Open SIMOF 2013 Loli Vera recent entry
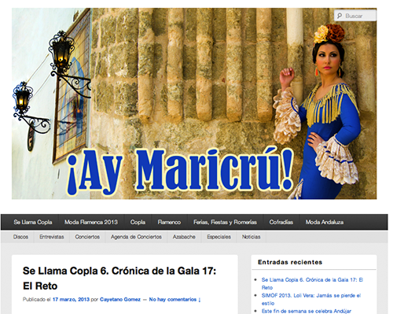393x314 pixels. coord(311,299)
